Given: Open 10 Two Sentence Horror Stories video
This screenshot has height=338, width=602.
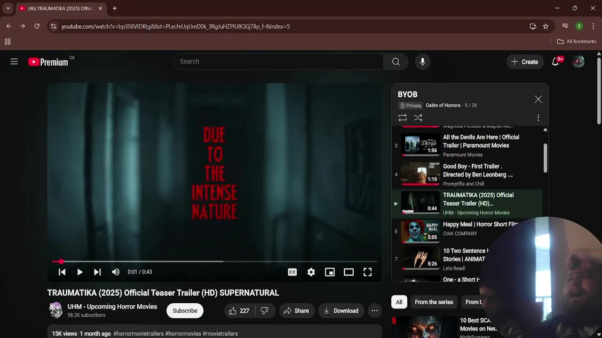Looking at the screenshot, I should (x=467, y=259).
